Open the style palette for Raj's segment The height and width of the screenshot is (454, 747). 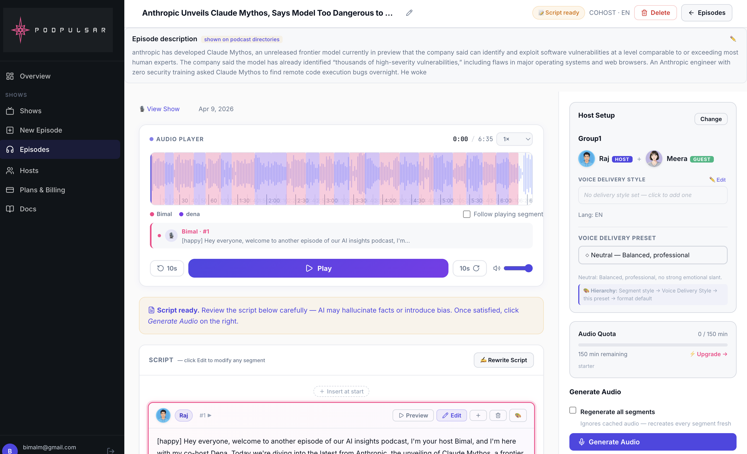518,415
